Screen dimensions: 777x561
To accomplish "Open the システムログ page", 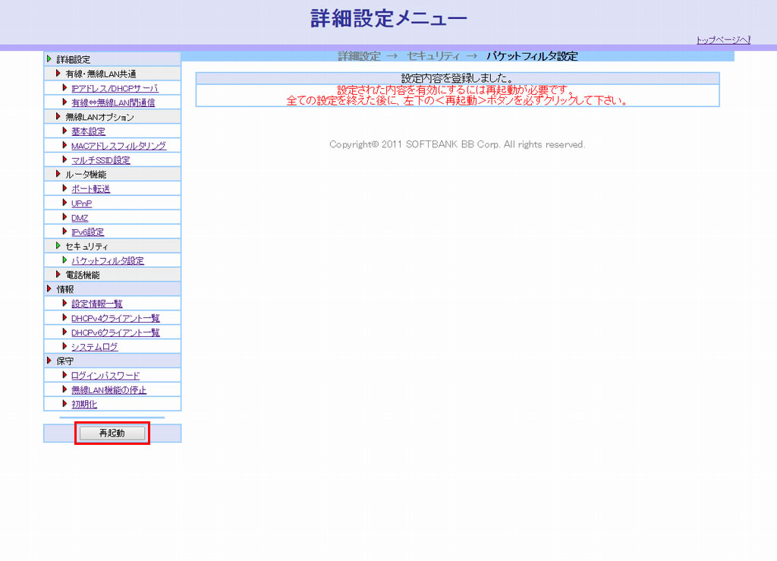I will click(94, 347).
